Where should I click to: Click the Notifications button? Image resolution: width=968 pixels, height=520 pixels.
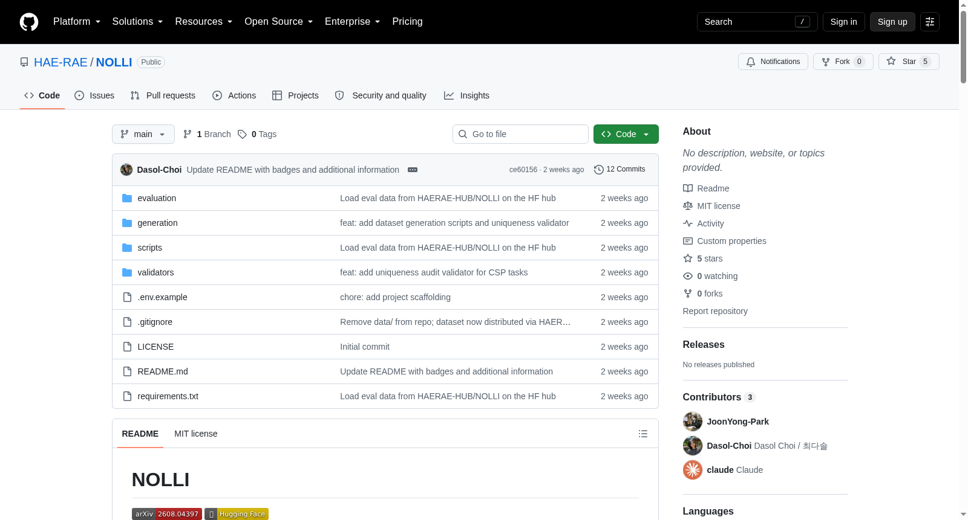click(x=773, y=62)
